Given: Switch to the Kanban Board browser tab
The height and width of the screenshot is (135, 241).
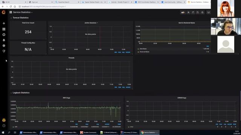Looking at the screenshot, I should (x=94, y=2).
